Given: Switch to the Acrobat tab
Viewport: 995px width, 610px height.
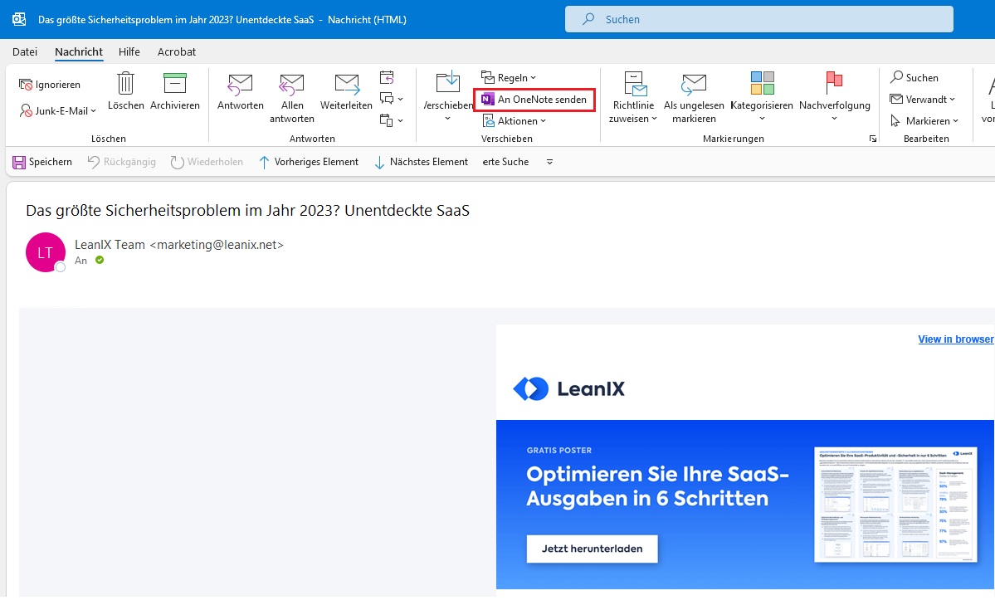Looking at the screenshot, I should click(177, 52).
